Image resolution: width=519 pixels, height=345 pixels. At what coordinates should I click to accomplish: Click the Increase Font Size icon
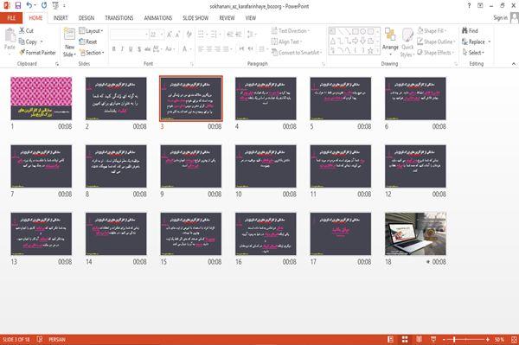point(170,35)
